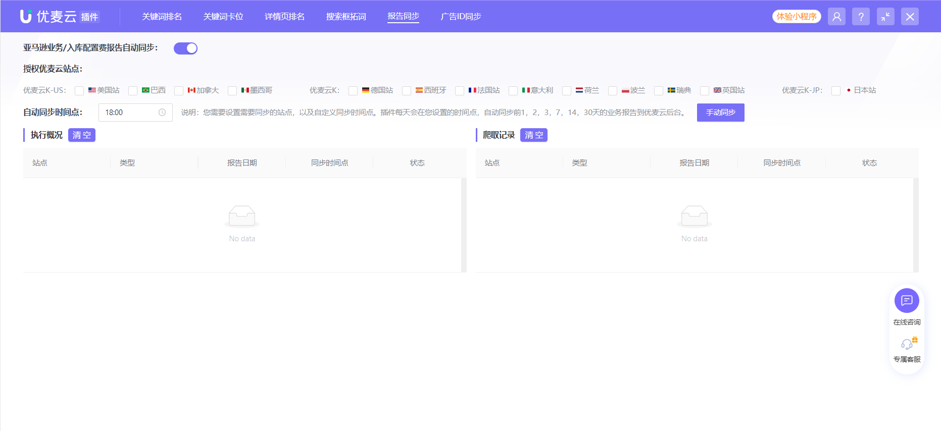The height and width of the screenshot is (431, 941).
Task: Open the 关键词排名 tab
Action: point(162,17)
